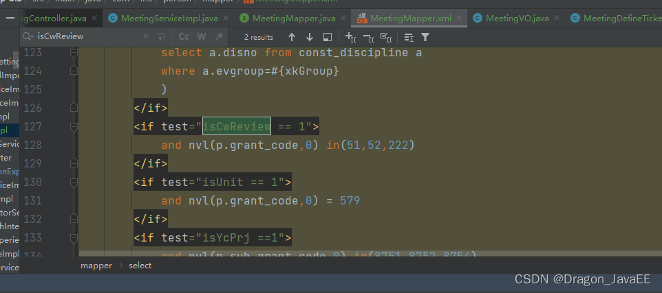
Task: Click line number 127 in gutter
Action: pos(32,127)
